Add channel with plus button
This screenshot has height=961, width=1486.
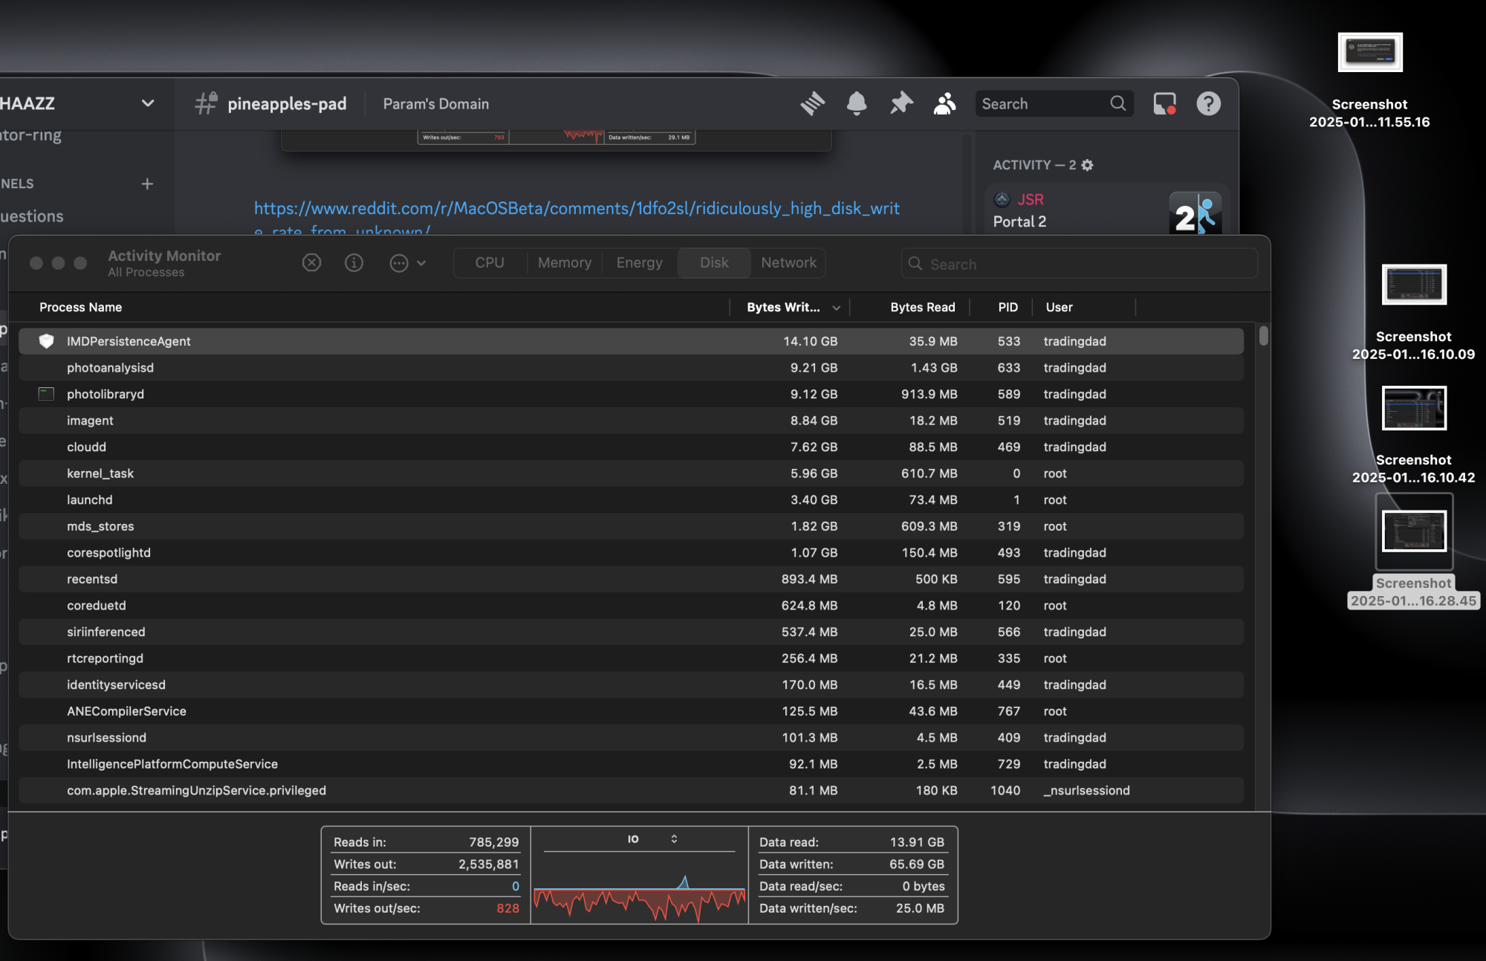coord(147,184)
